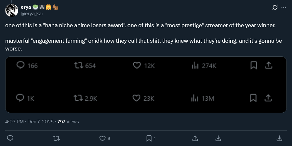Like the tweet with 9 likes
This screenshot has width=292, height=146.
(x=102, y=138)
